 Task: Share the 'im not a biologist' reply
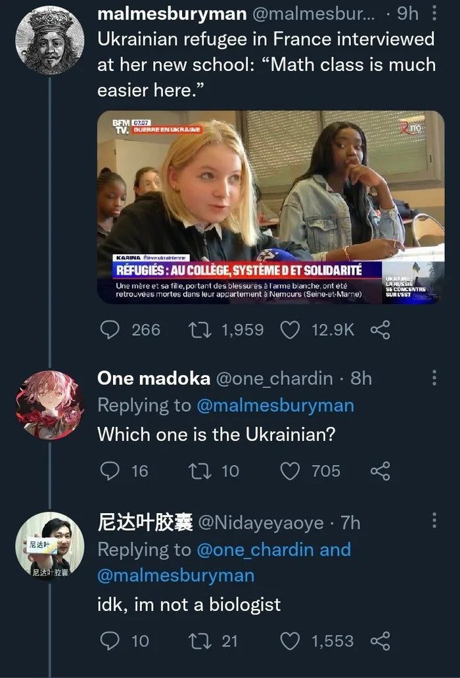(x=380, y=641)
